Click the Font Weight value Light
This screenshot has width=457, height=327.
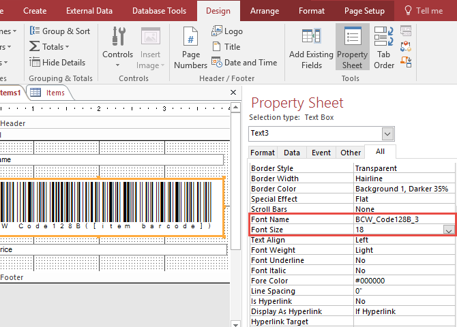coord(404,250)
